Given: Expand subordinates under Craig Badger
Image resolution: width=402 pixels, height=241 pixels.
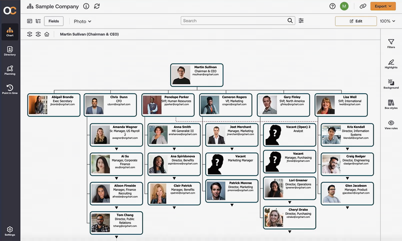Looking at the screenshot, I should point(347,178).
